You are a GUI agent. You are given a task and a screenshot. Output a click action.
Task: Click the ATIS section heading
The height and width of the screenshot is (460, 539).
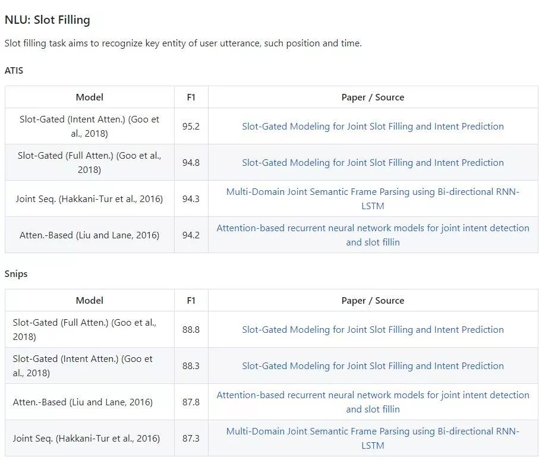coord(14,70)
